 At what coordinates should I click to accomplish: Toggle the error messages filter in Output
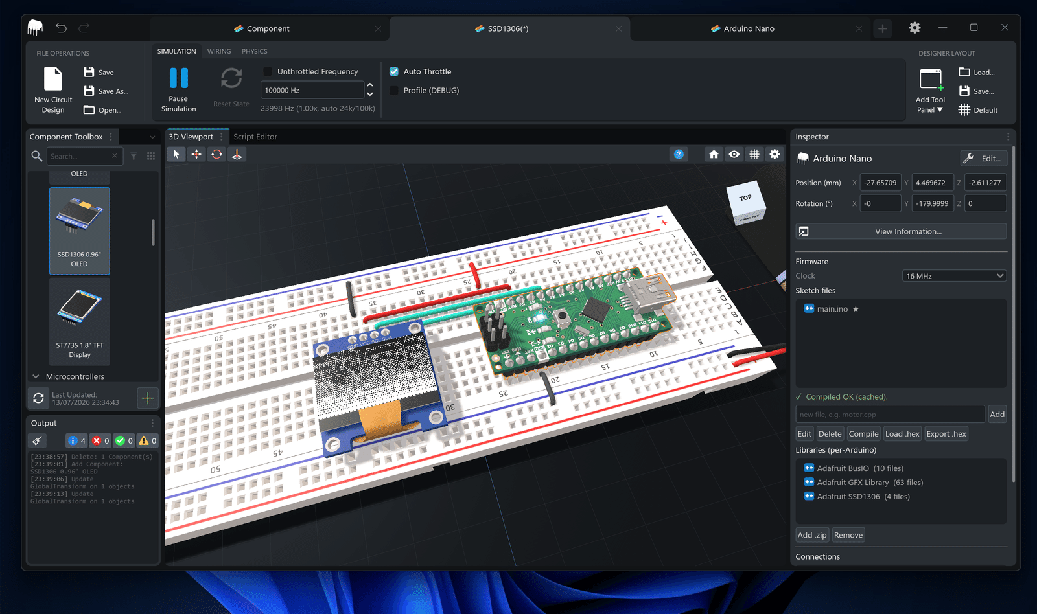tap(100, 440)
